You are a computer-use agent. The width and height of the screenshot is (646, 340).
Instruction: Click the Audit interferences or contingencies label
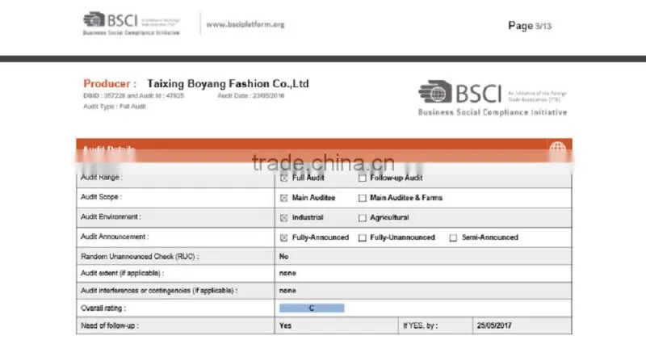click(159, 291)
